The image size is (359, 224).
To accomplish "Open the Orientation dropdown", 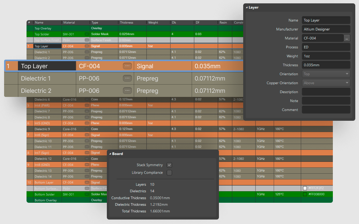I will pos(326,74).
